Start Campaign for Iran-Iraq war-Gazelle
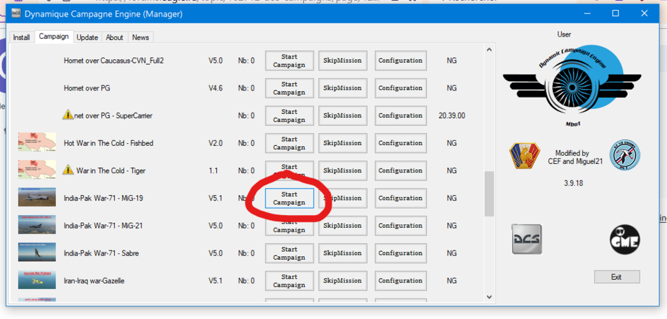Screen dimensions: 667x319 point(289,281)
